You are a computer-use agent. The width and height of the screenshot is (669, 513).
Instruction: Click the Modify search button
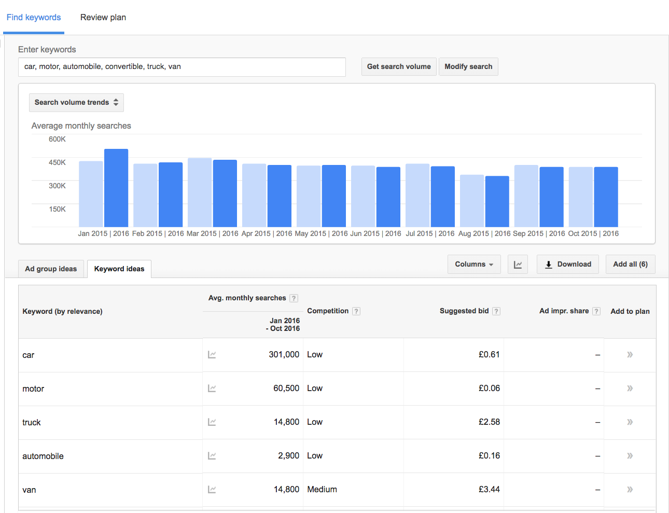pos(468,67)
